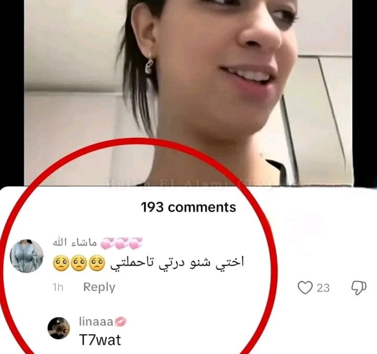Tap the like count 23
Image resolution: width=377 pixels, height=354 pixels.
[x=323, y=288]
